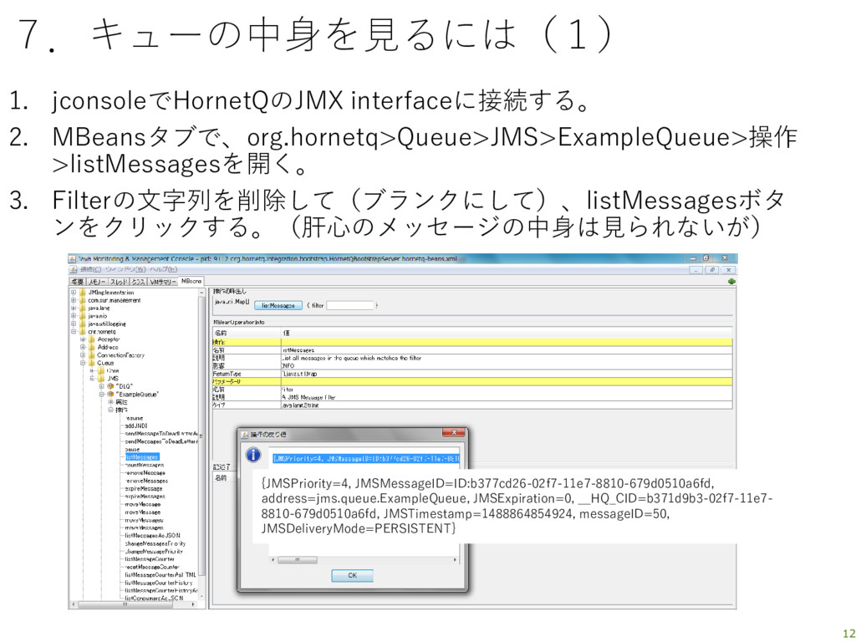The height and width of the screenshot is (642, 856).
Task: Click the ExampleQueue MBean icon
Action: (x=110, y=395)
